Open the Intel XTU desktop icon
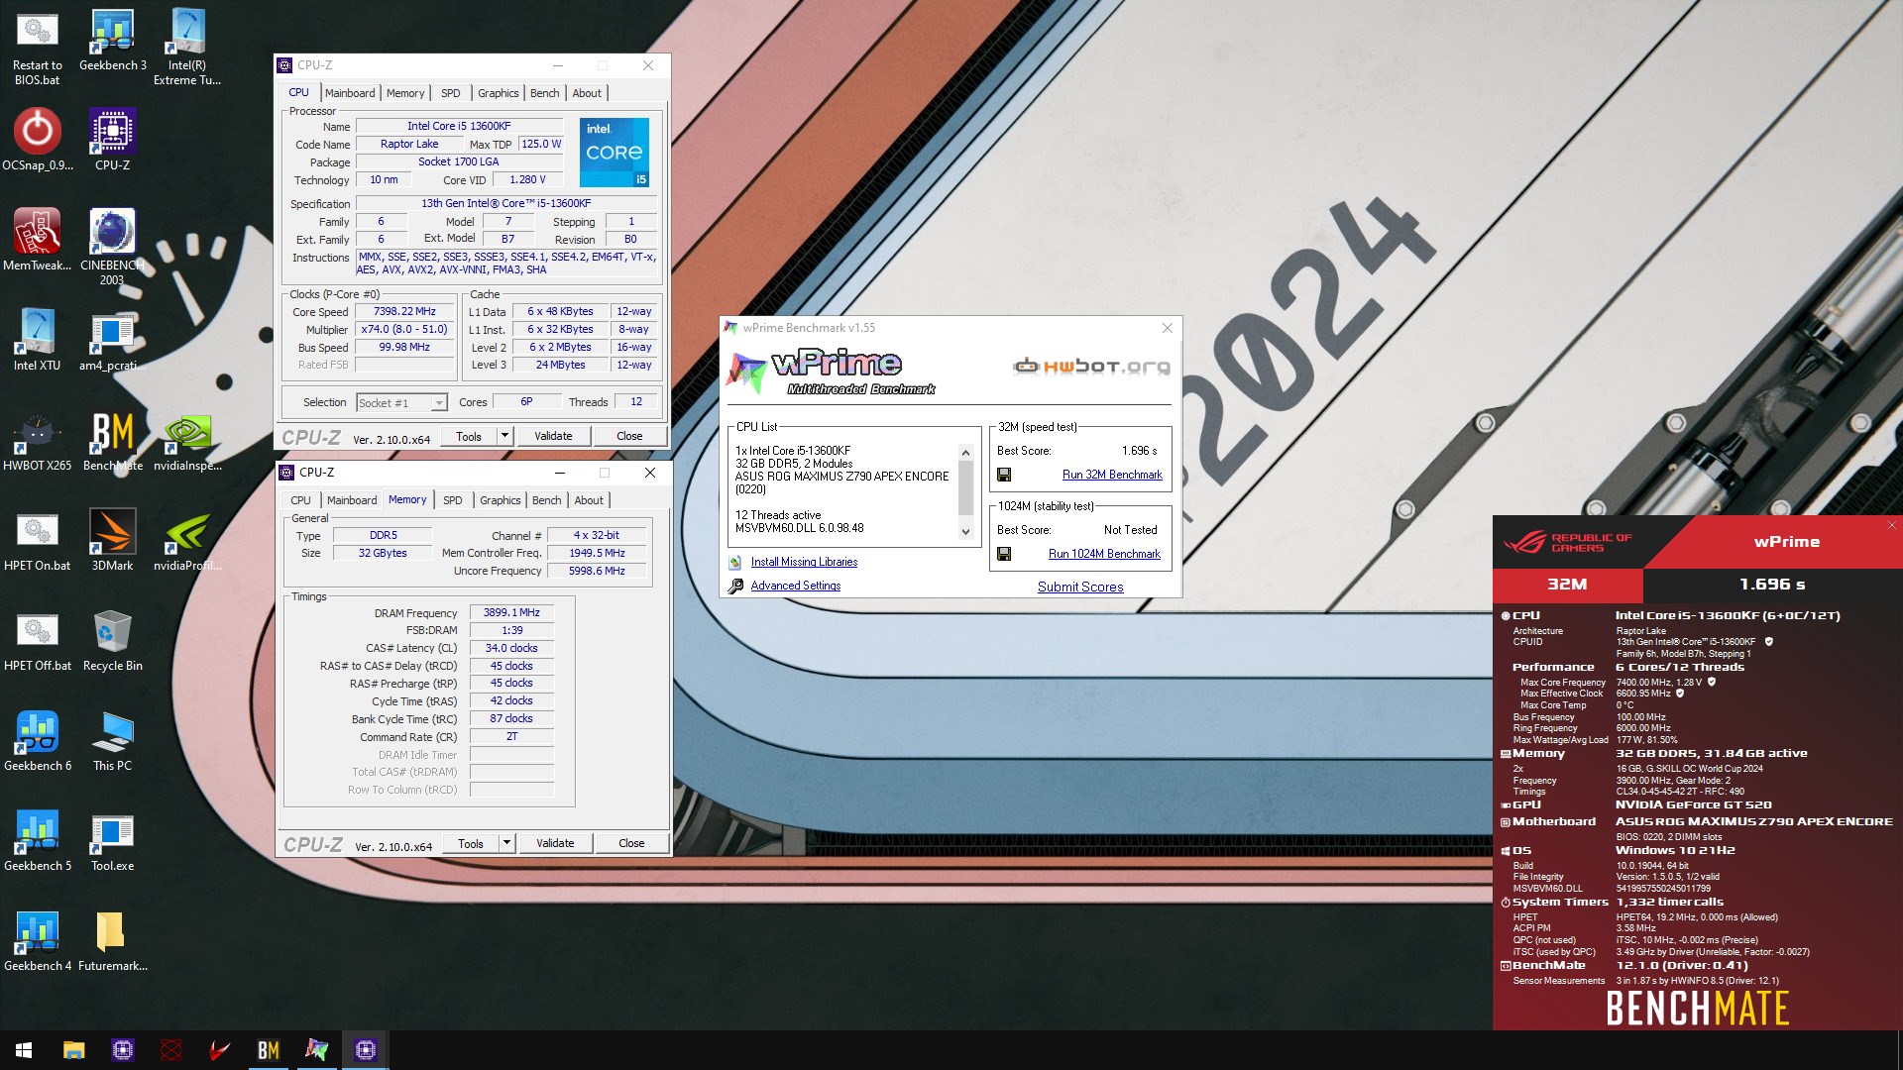Screen dimensions: 1903x1070 click(x=38, y=340)
